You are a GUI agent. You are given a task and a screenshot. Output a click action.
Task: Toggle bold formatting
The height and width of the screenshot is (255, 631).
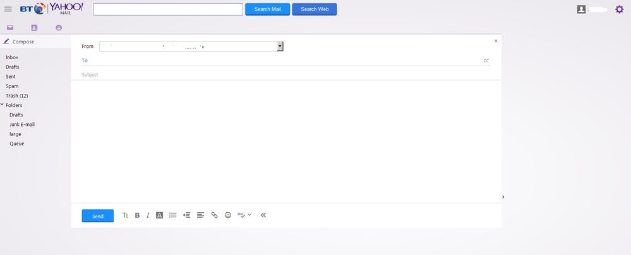click(137, 215)
